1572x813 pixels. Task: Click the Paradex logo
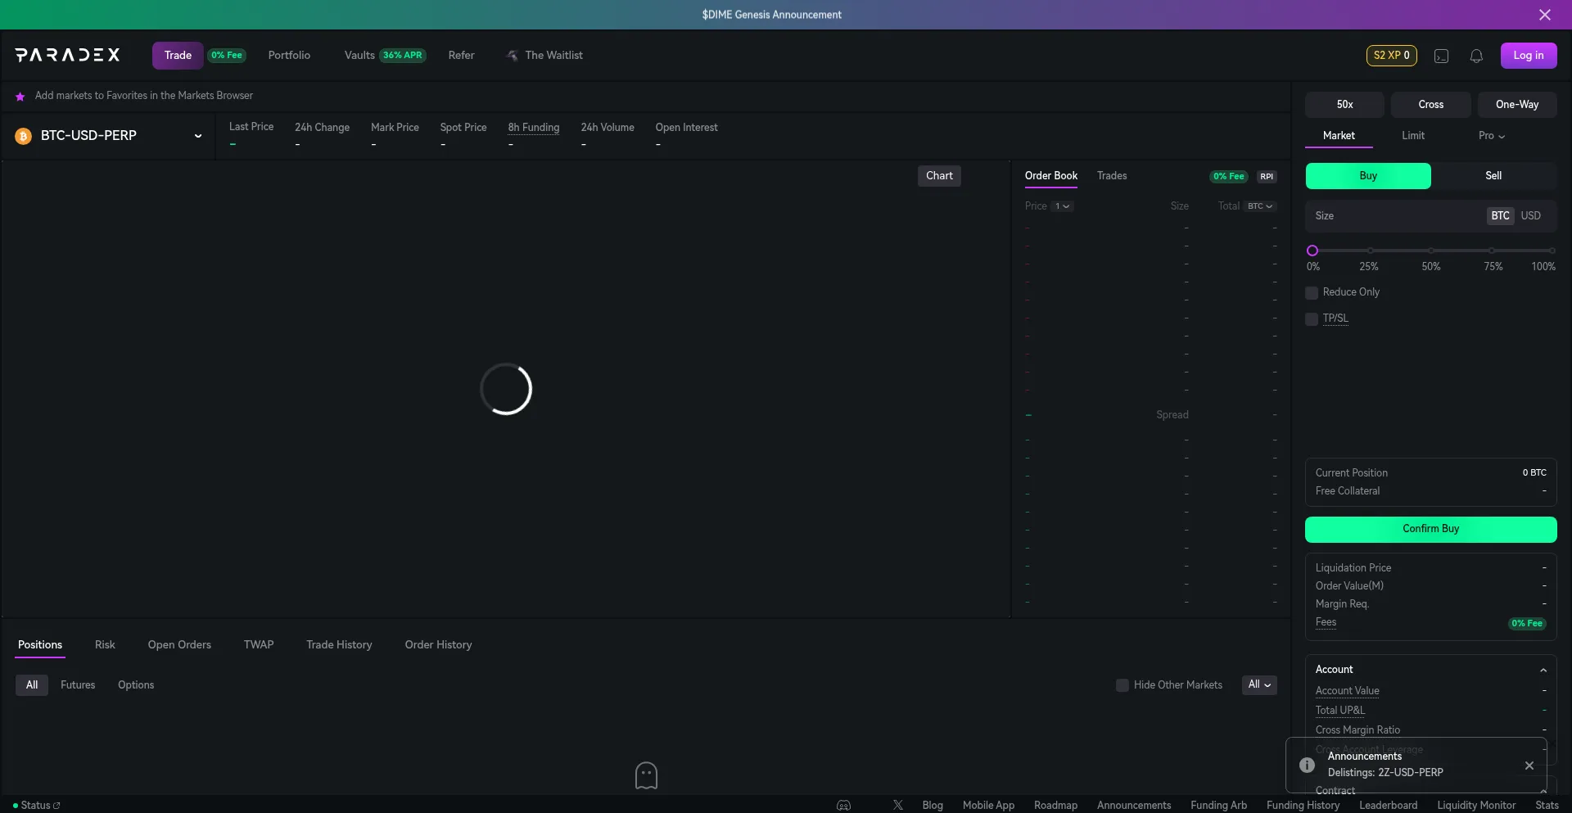[x=67, y=55]
